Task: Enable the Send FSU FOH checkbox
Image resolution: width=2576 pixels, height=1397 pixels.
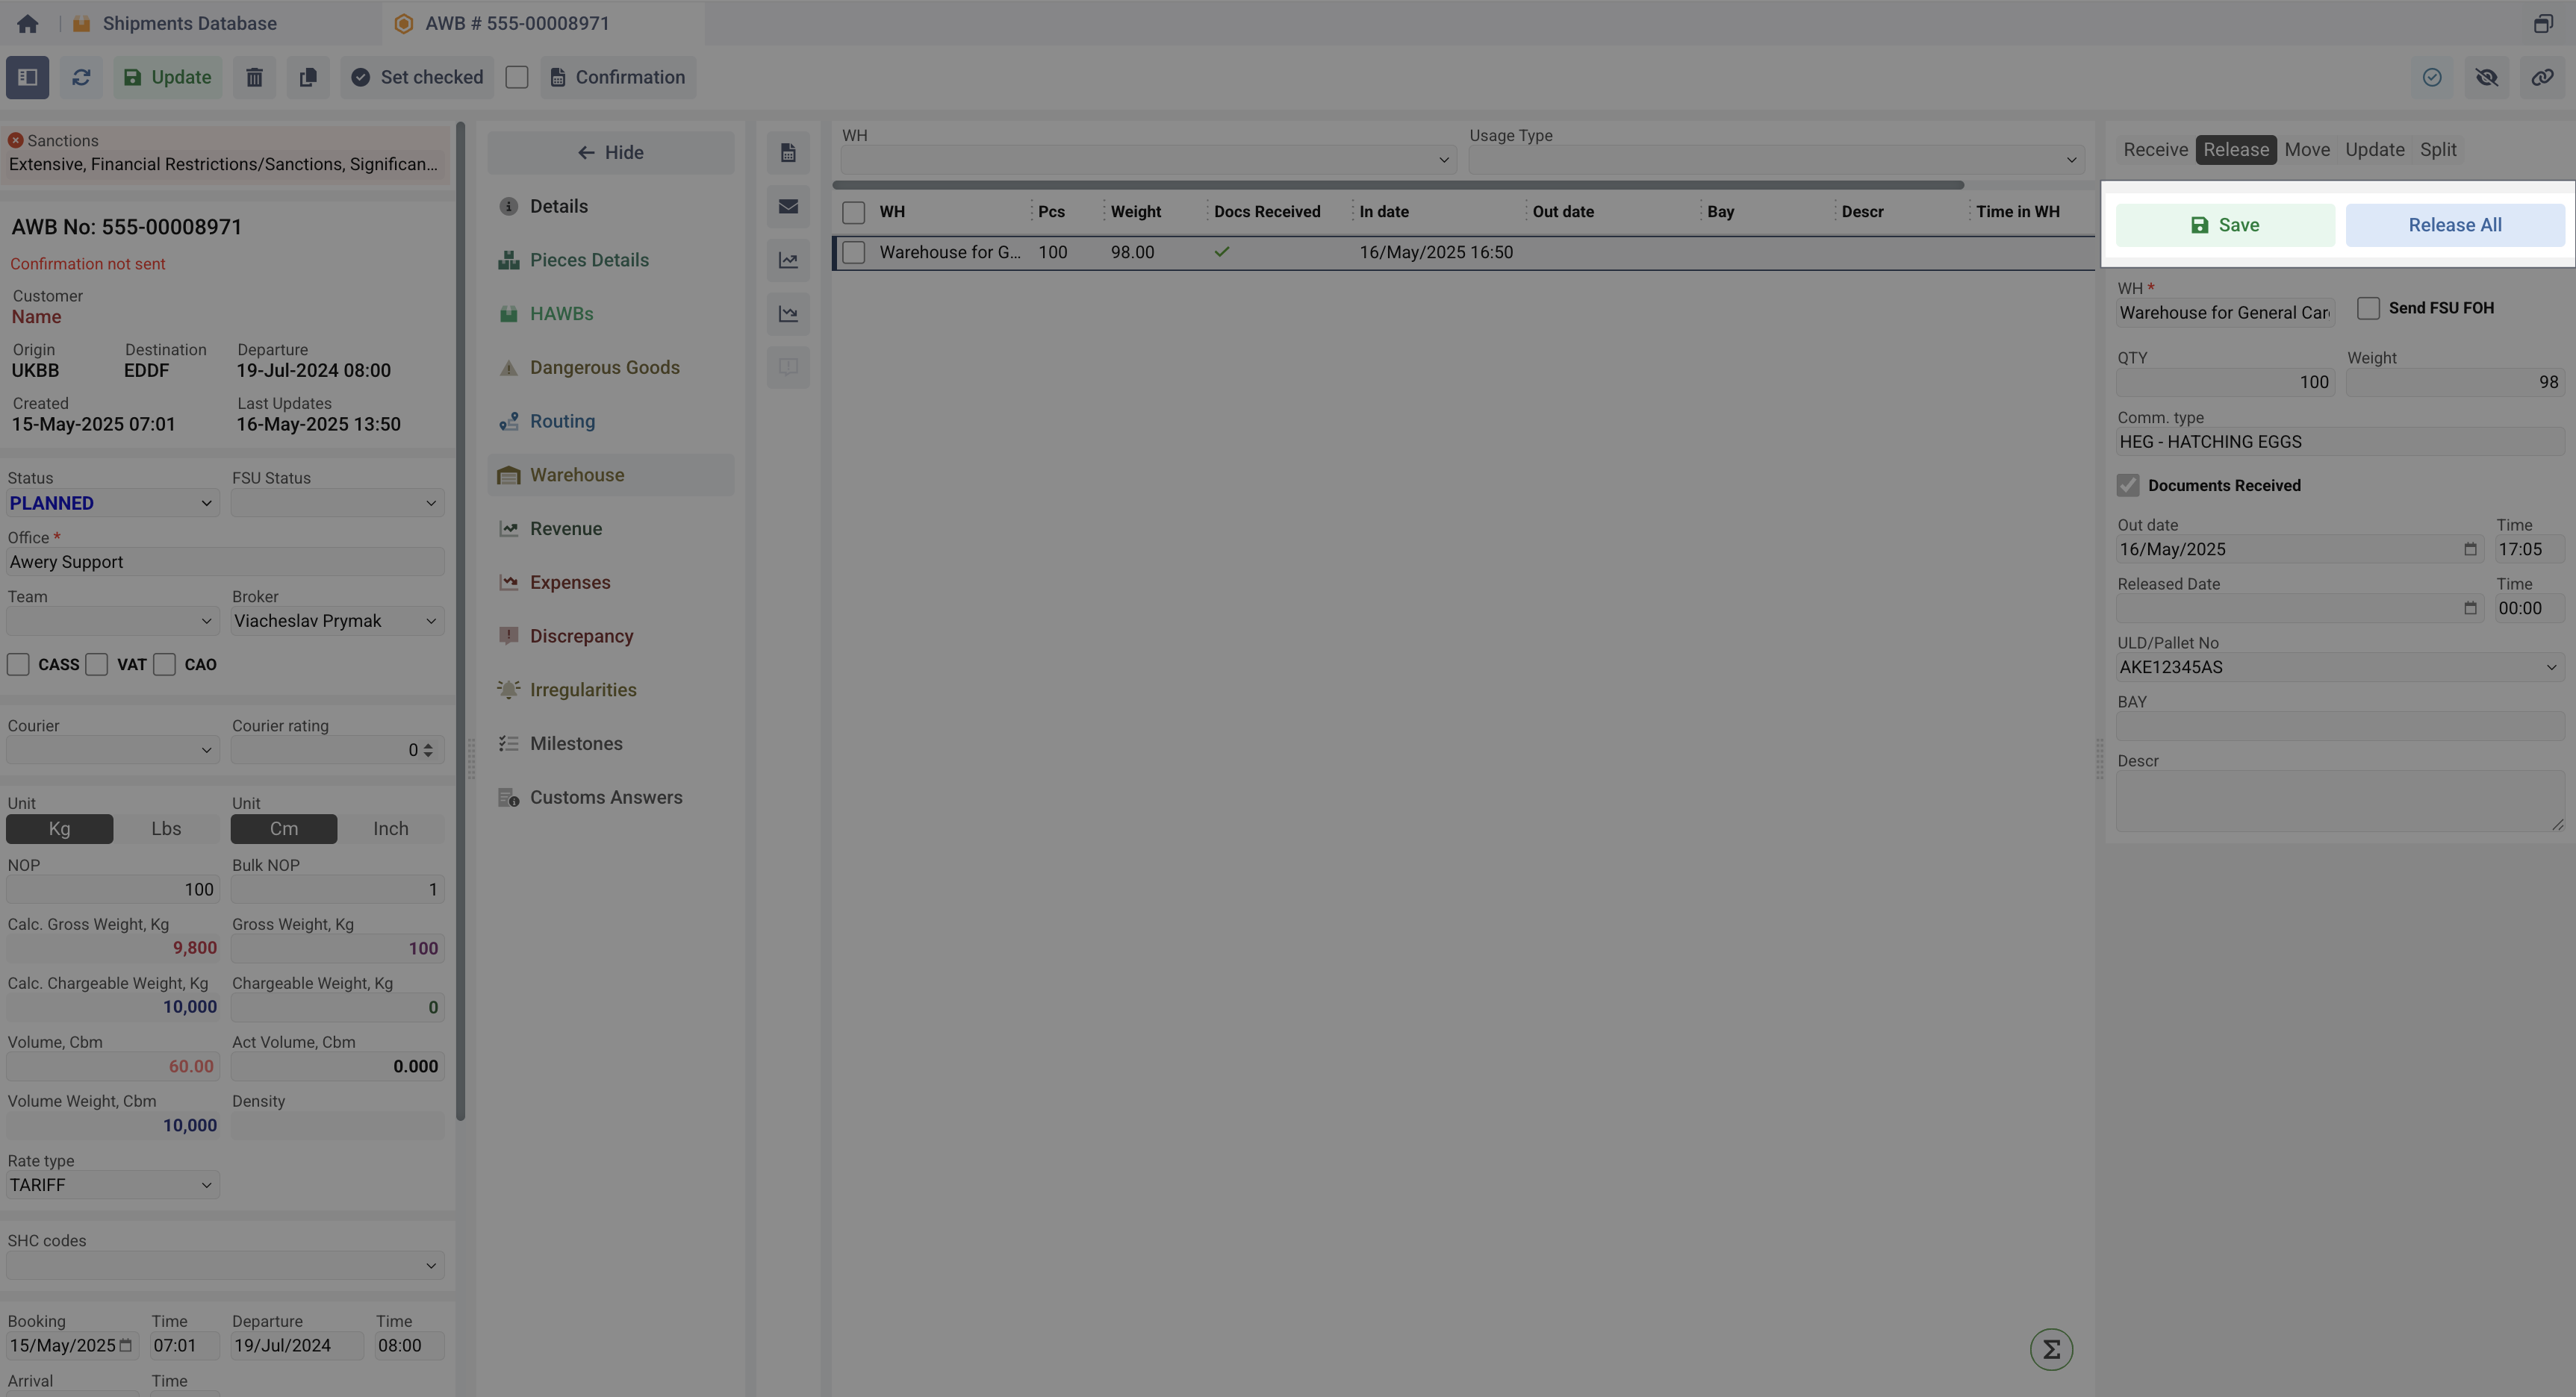Action: tap(2368, 307)
